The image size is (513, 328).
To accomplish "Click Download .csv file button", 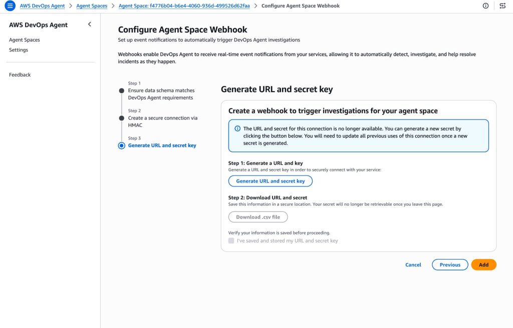I will pyautogui.click(x=258, y=217).
